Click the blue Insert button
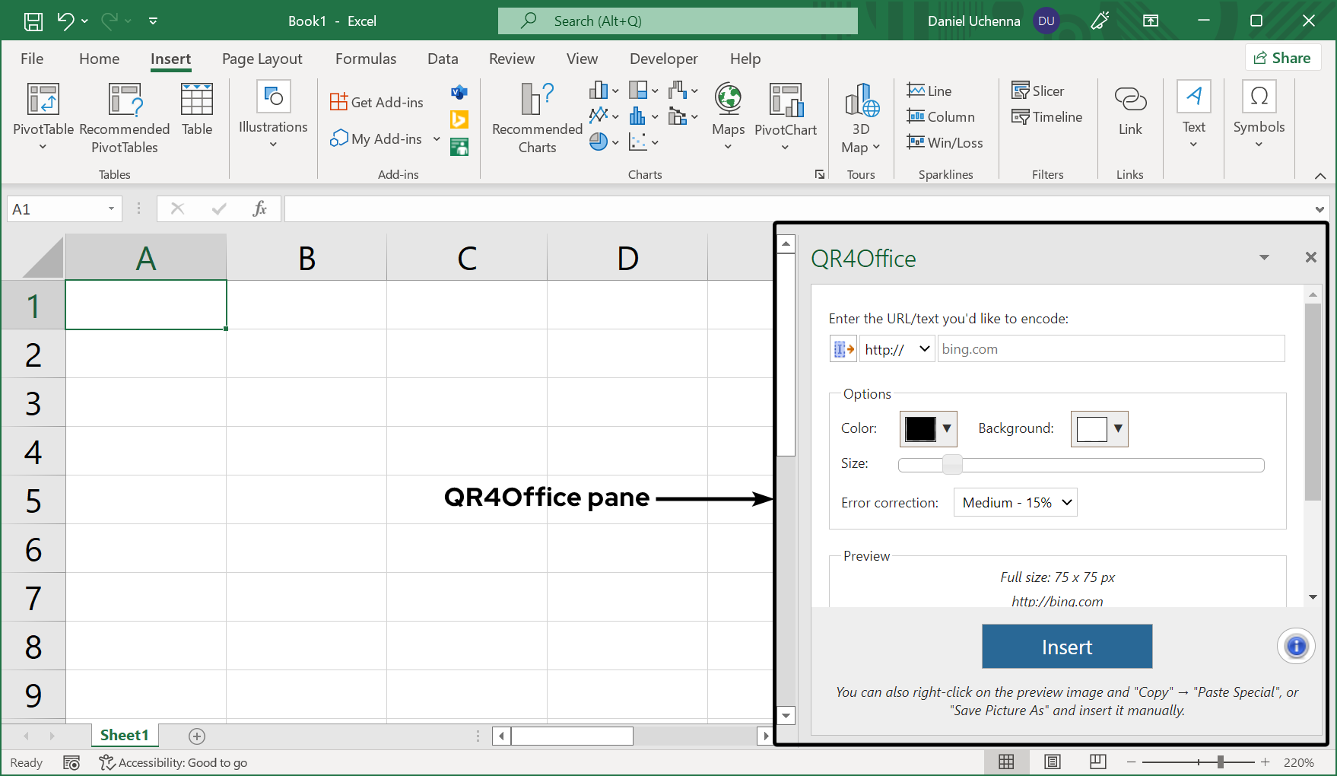This screenshot has height=776, width=1337. [1066, 647]
